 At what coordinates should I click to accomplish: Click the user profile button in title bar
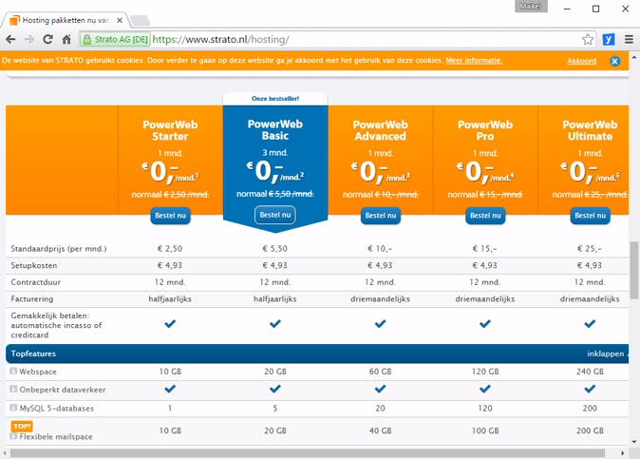click(x=531, y=7)
